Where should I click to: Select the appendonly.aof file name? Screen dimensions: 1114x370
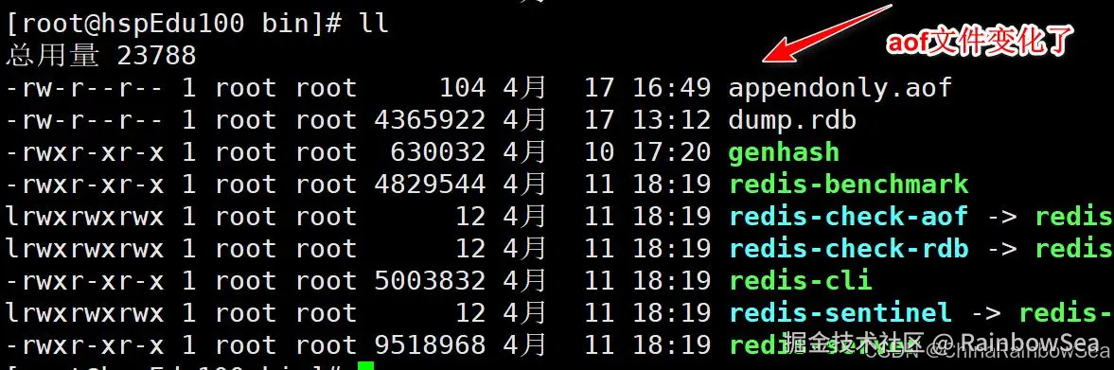840,88
